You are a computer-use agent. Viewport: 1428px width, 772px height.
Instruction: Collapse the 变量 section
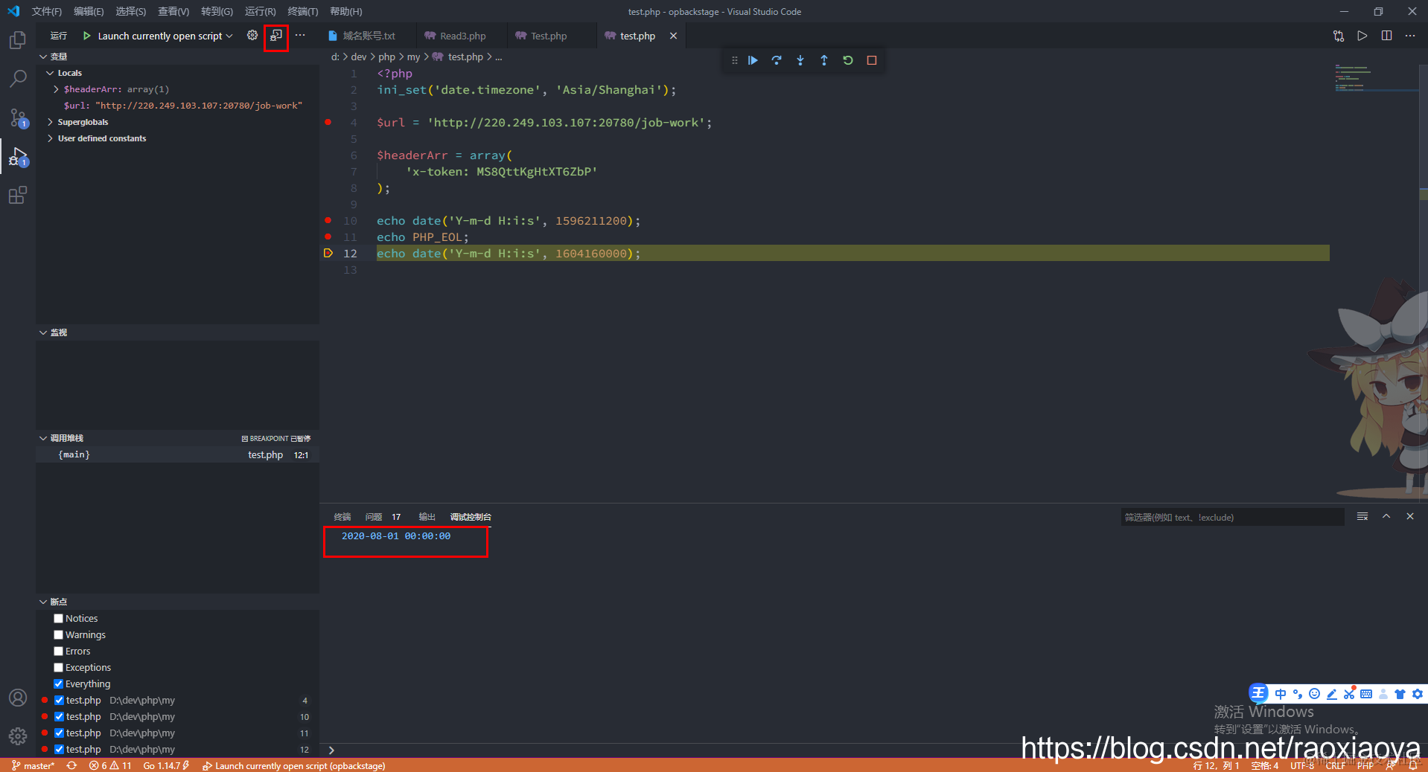pos(43,57)
